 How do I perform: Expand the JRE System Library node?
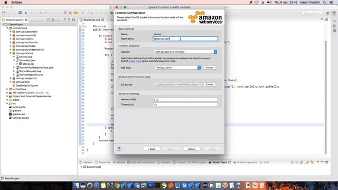pyautogui.click(x=7, y=93)
